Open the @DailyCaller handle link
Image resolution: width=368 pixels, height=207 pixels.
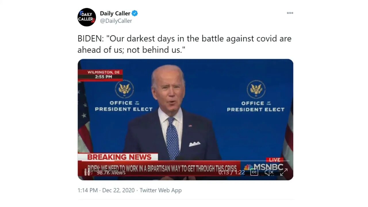pos(116,21)
